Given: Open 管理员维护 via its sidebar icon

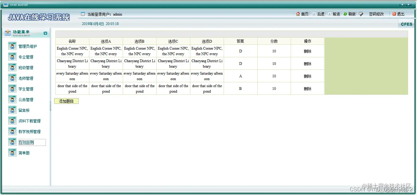Looking at the screenshot, I should pos(12,46).
